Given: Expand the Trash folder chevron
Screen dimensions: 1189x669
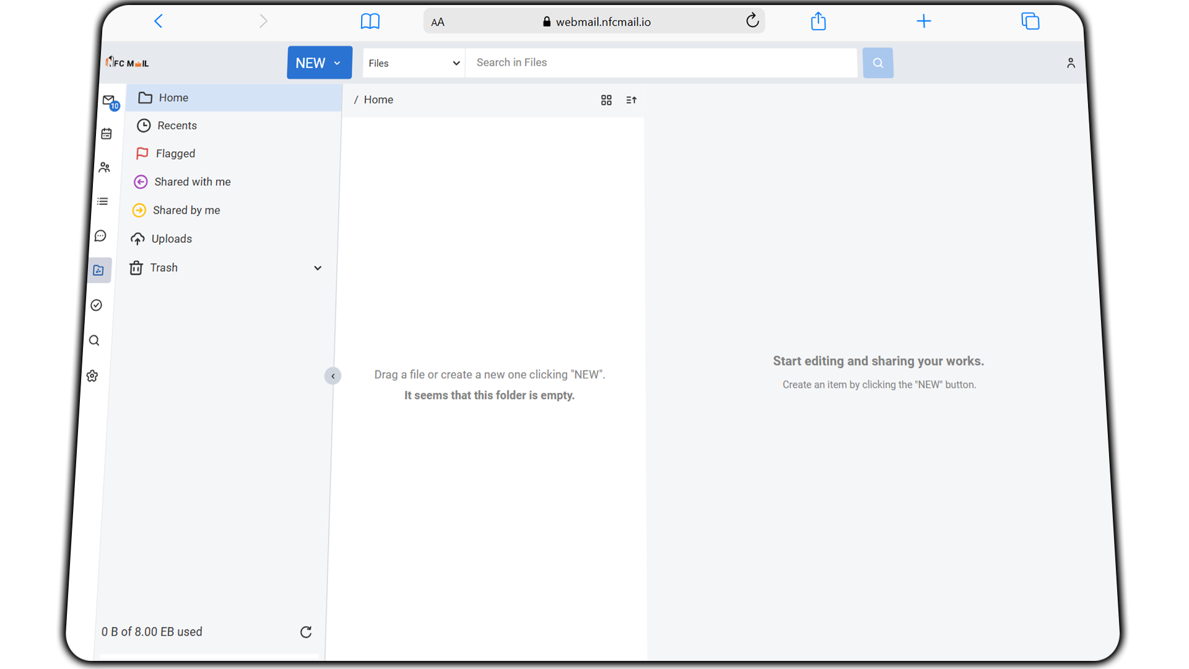Looking at the screenshot, I should click(x=318, y=268).
